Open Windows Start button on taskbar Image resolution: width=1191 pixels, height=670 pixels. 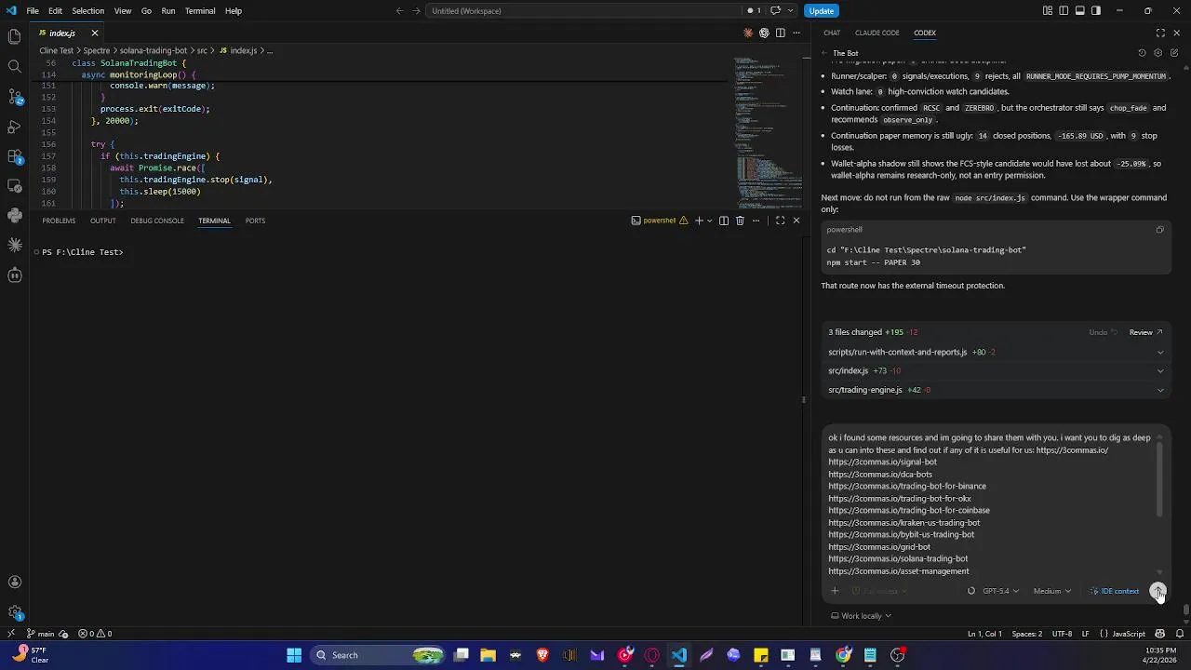coord(294,655)
